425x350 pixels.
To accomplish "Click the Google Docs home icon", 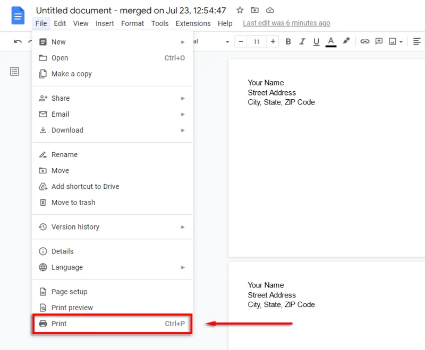I will tap(18, 15).
